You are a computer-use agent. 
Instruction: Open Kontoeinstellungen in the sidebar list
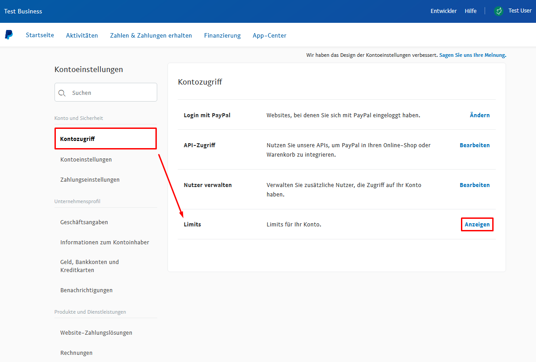tap(86, 160)
